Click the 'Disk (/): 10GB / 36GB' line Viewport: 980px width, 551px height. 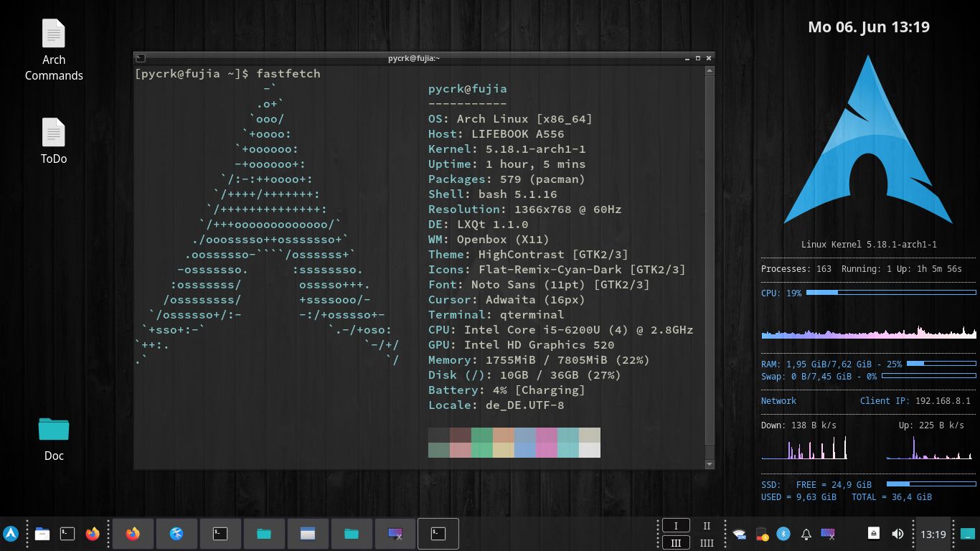[524, 375]
